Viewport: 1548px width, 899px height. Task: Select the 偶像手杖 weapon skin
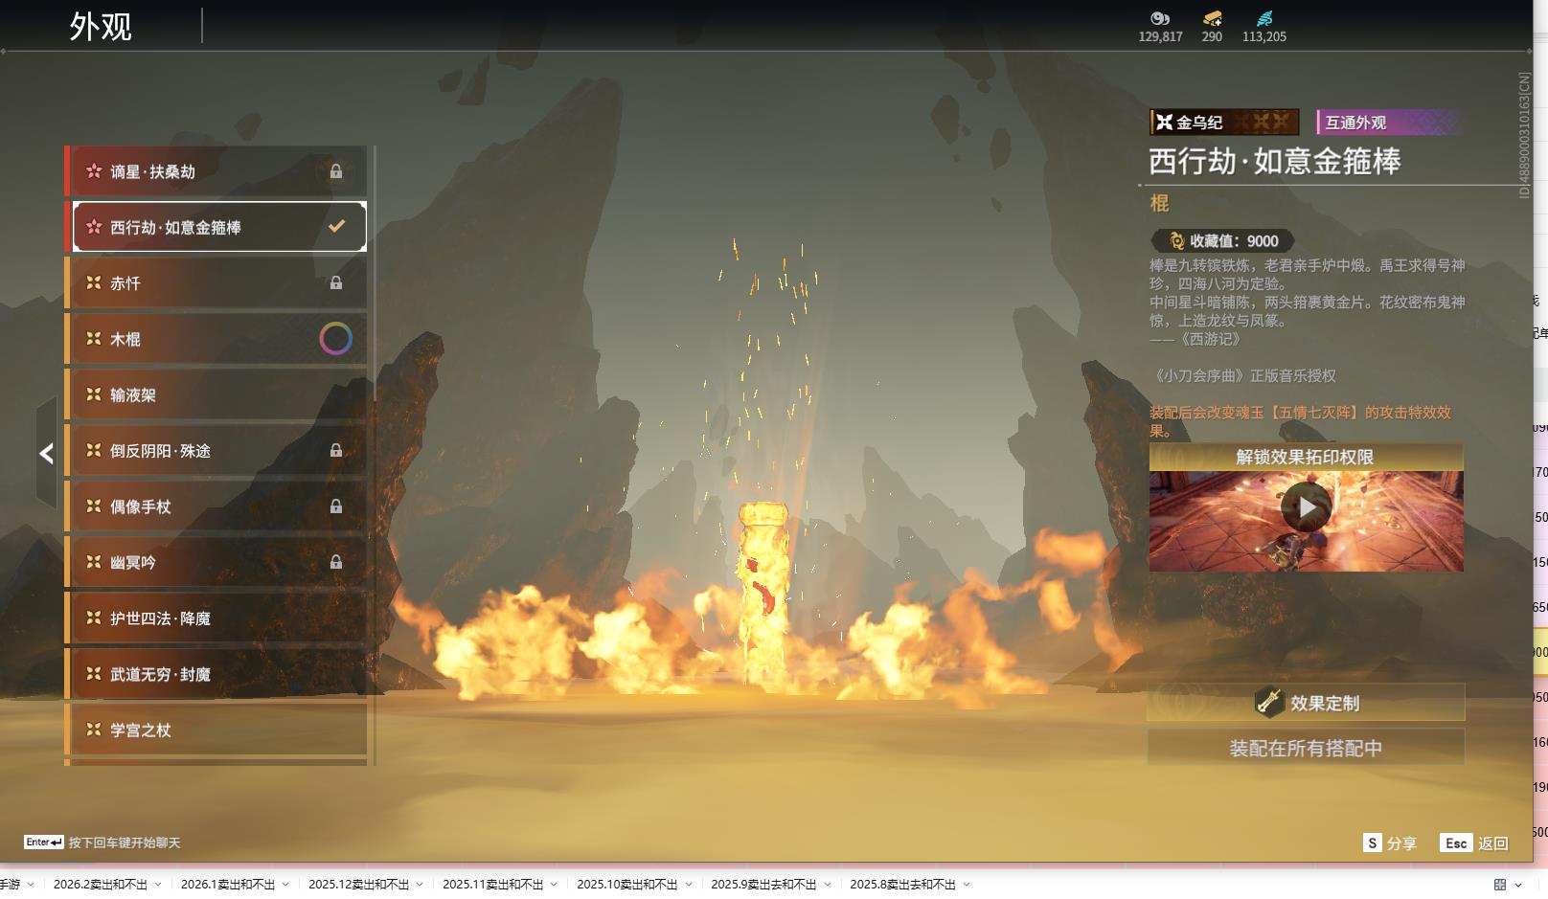click(217, 506)
